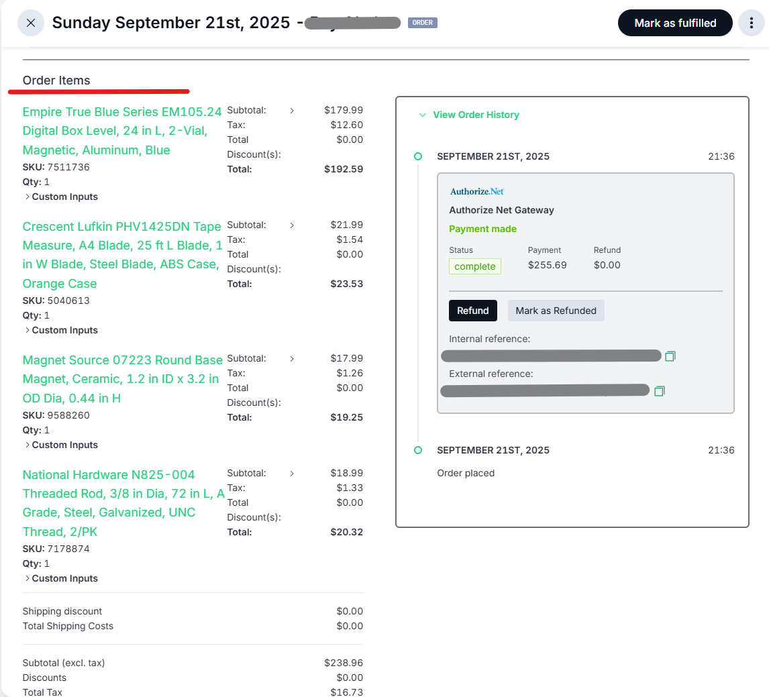Expand subtotal arrow for the $21.99 item

click(x=292, y=225)
